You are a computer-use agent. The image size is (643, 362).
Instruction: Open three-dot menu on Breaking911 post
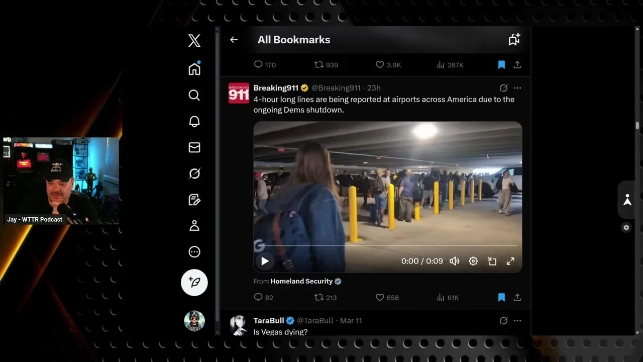[517, 88]
